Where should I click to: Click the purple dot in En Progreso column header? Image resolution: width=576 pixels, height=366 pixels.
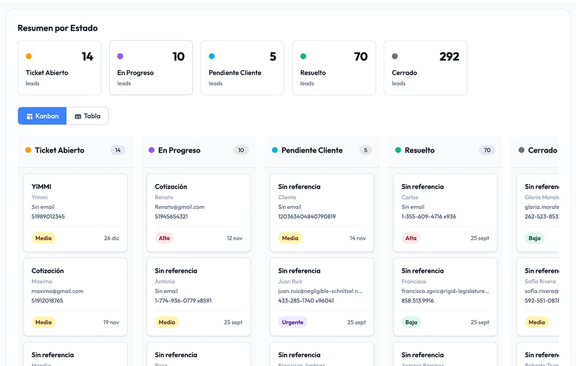(151, 150)
